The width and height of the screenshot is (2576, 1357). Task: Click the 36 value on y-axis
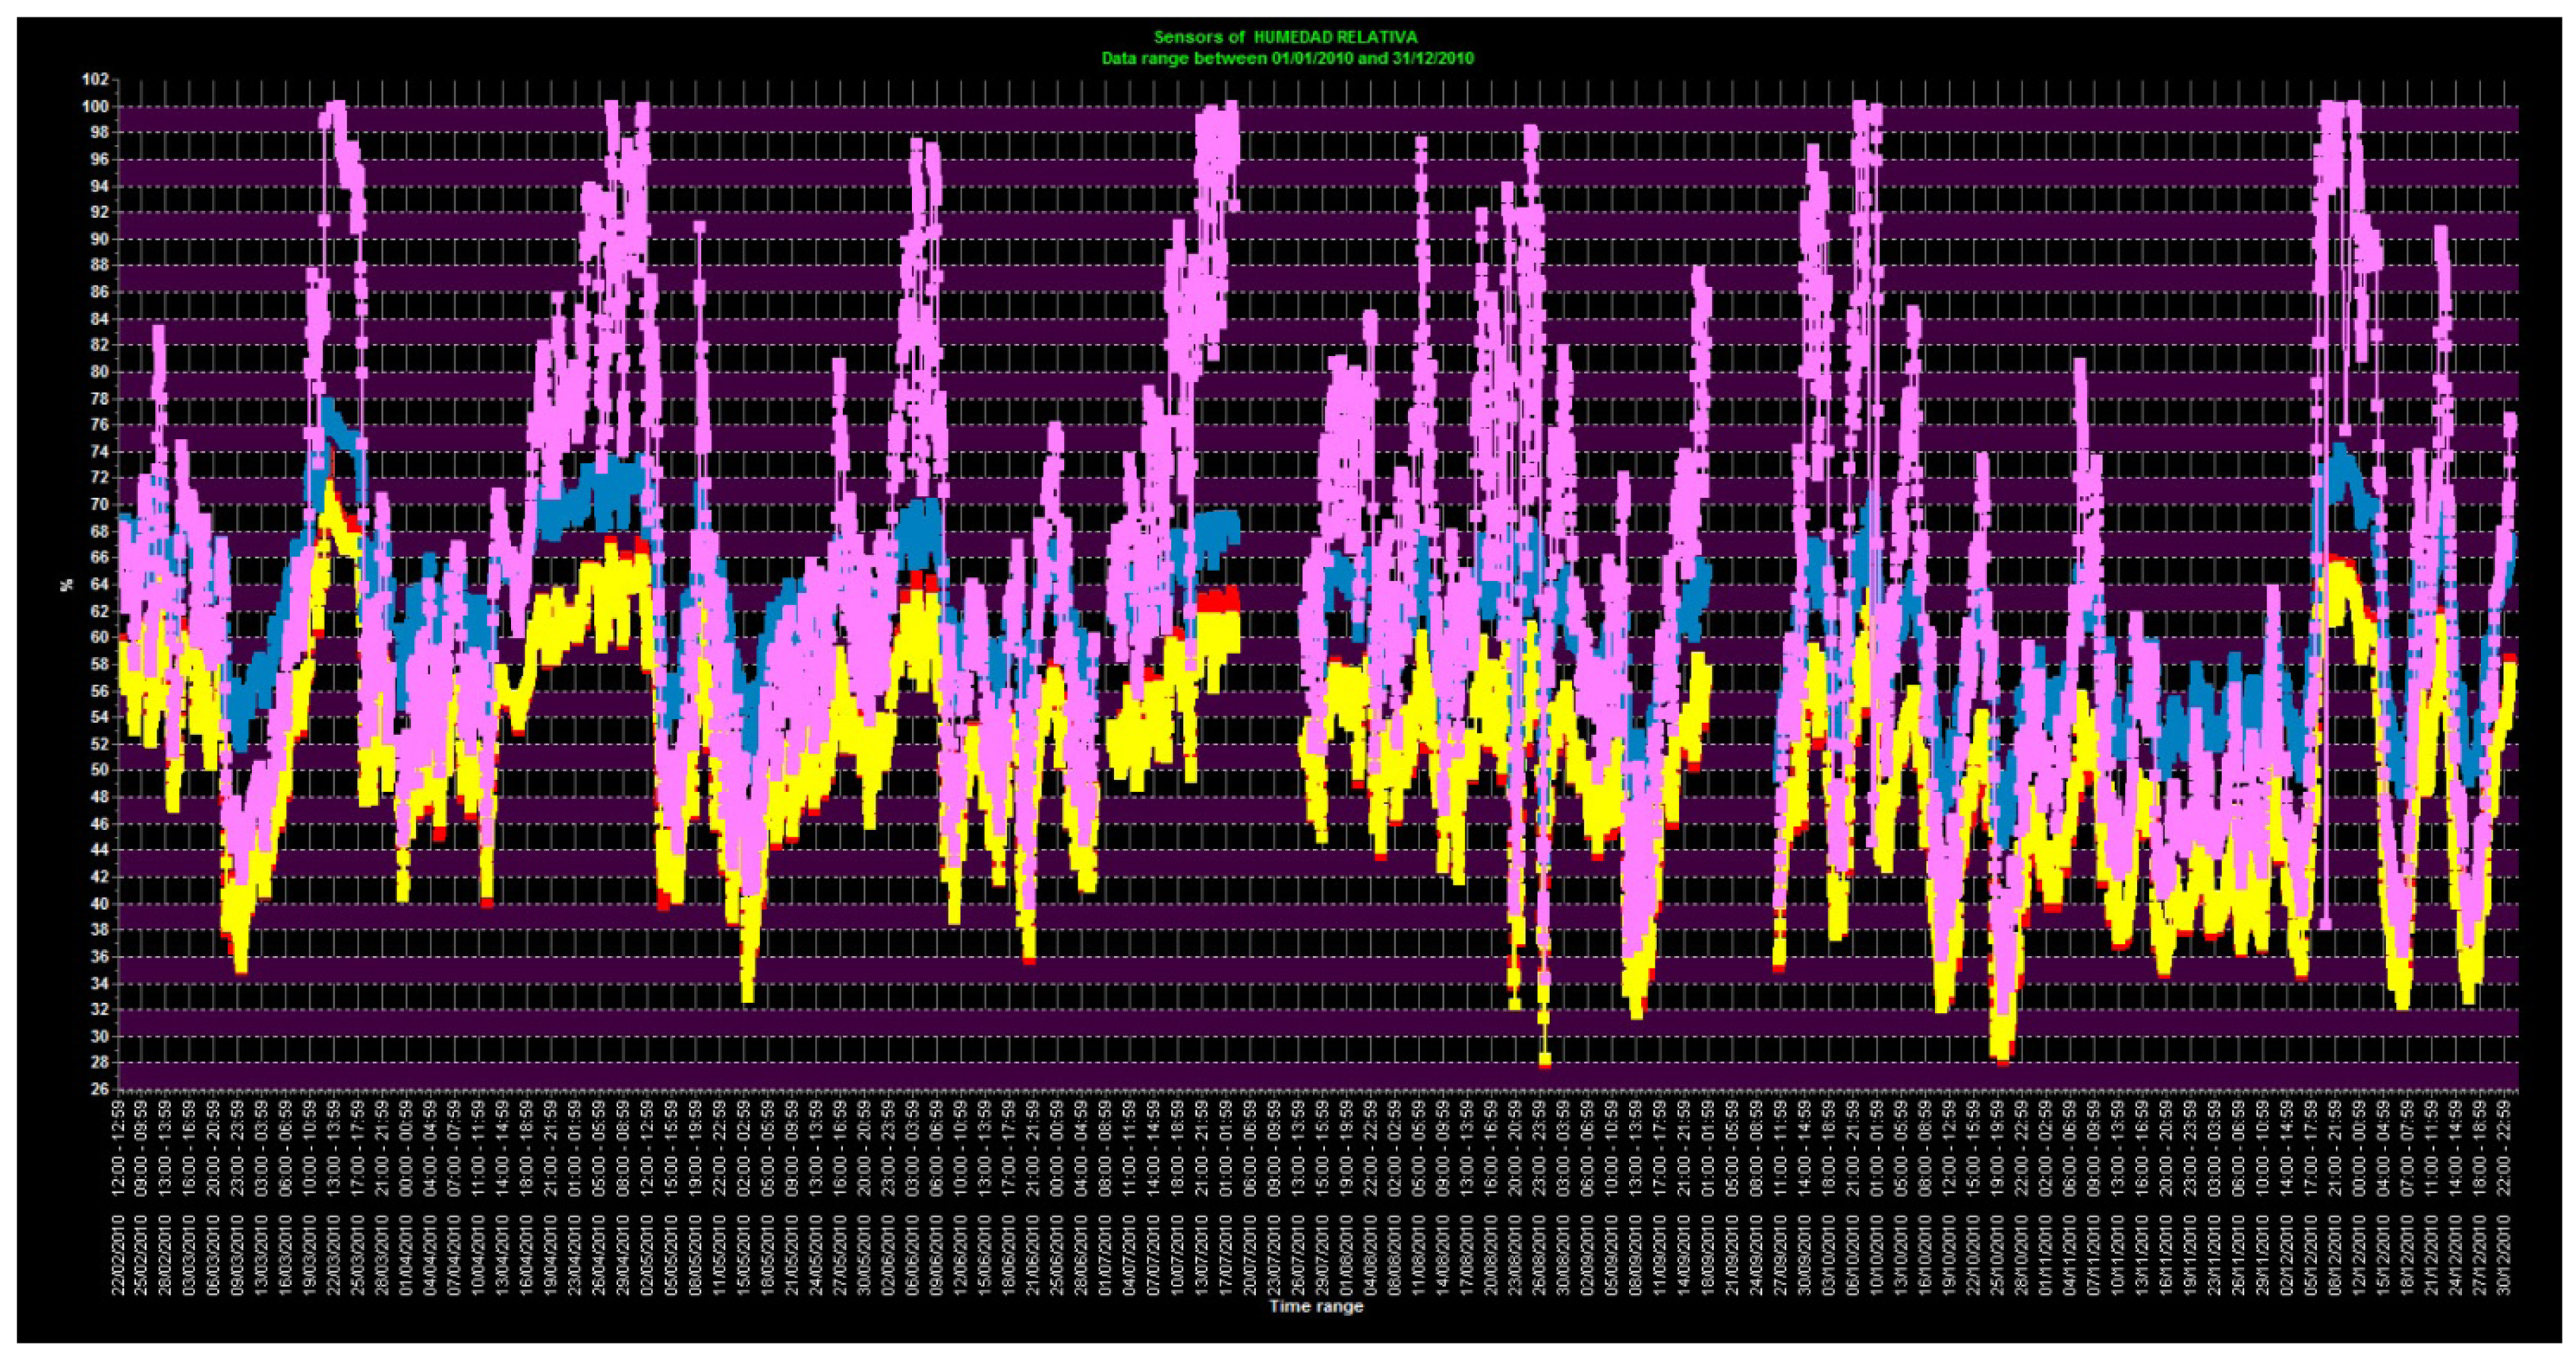(100, 957)
